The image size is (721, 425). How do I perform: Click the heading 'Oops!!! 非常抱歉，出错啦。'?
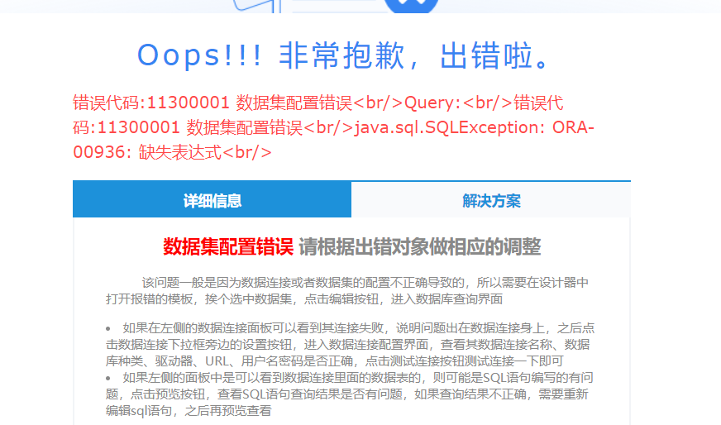click(343, 55)
